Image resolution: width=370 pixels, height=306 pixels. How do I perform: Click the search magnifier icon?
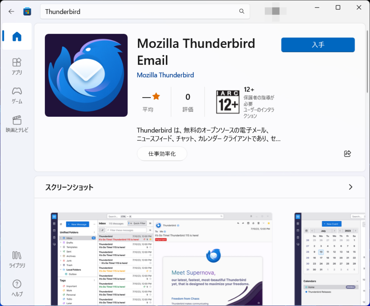[x=242, y=11]
